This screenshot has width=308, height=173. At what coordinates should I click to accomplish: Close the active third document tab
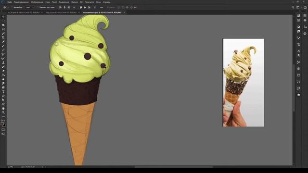(124, 12)
